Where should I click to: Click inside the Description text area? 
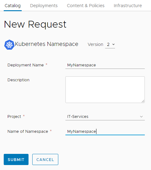click(x=105, y=90)
